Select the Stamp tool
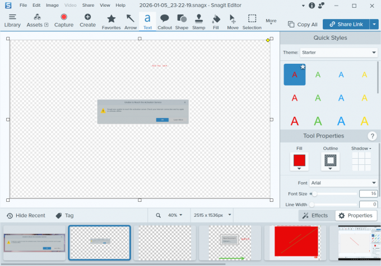This screenshot has width=381, height=266. [x=198, y=21]
